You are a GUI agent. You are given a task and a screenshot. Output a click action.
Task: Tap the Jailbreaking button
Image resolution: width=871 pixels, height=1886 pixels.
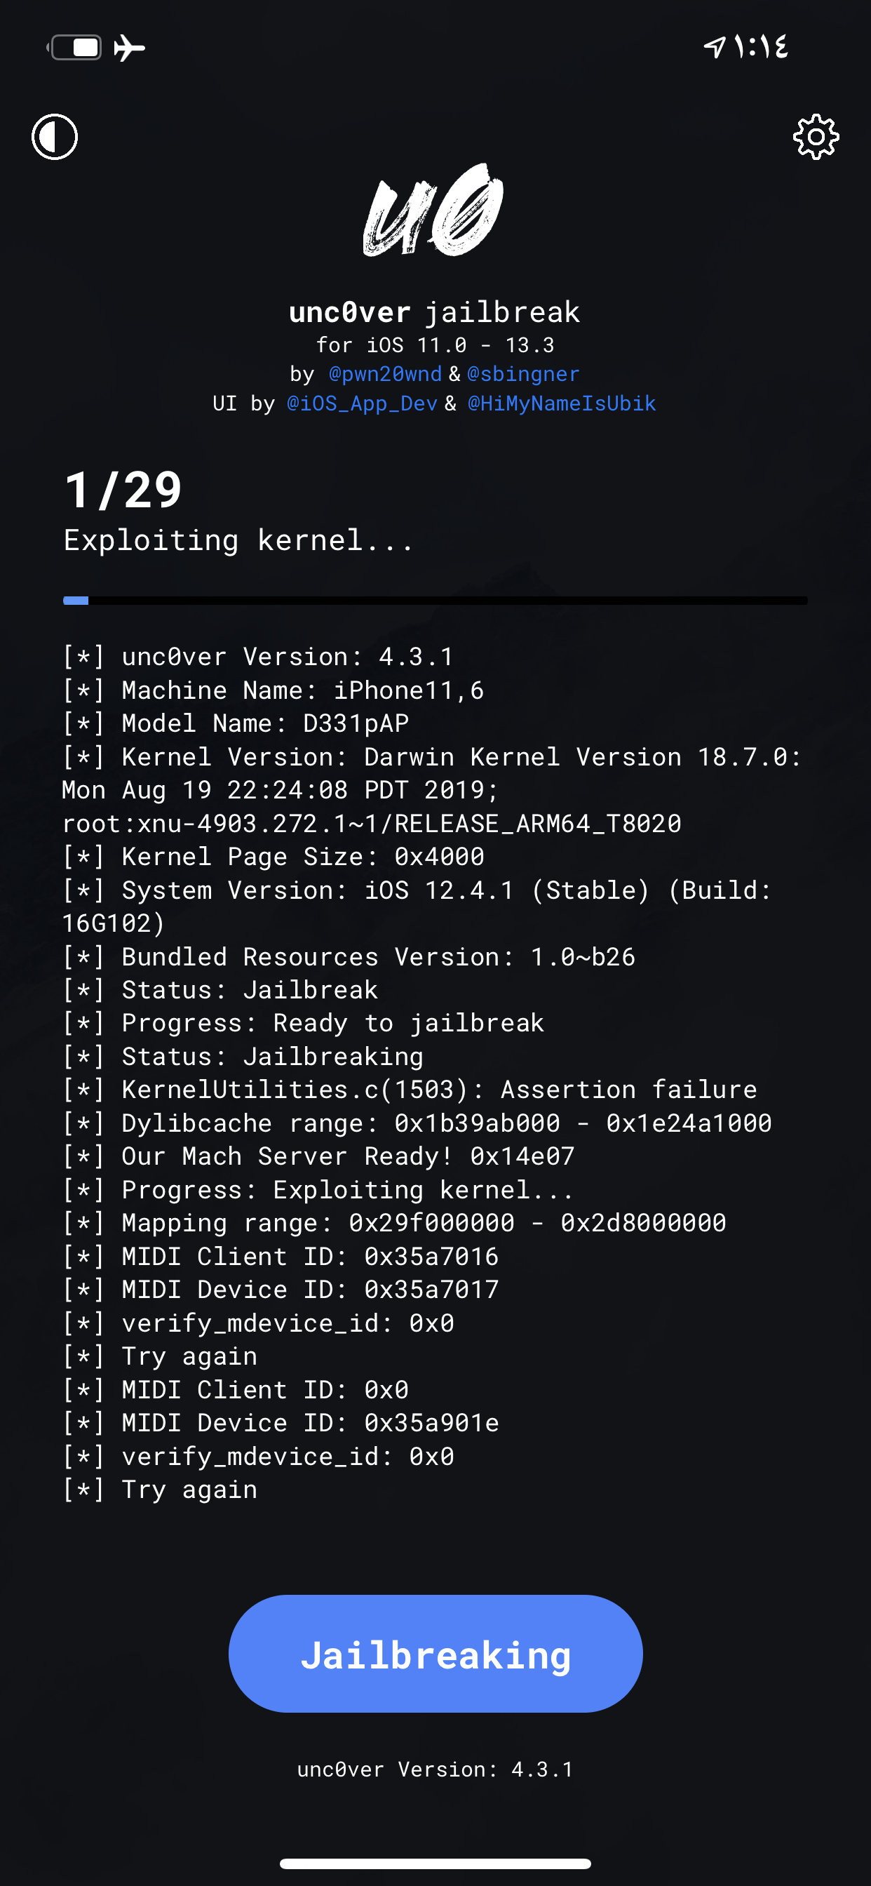(x=435, y=1654)
